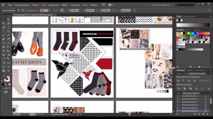Screen dimensions: 213x119
Task: Select the Width tool
Action: click(4, 47)
